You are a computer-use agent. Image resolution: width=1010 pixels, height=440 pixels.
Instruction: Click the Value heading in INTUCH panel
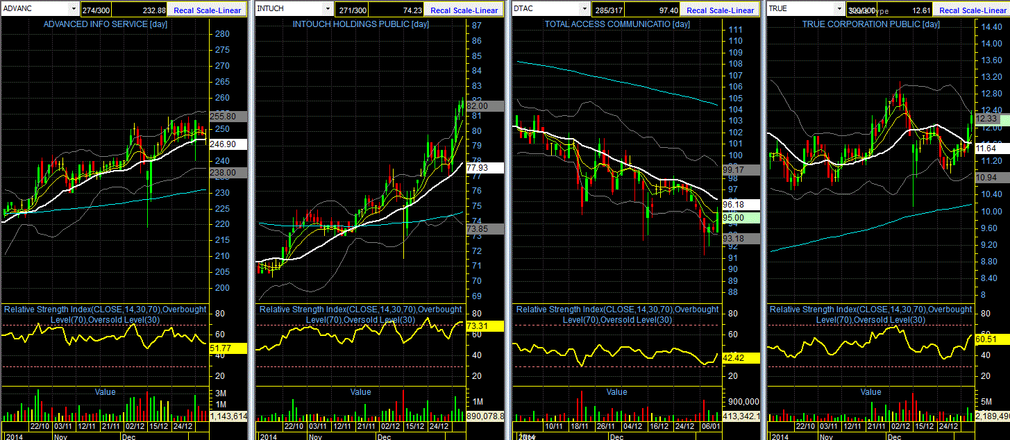[360, 392]
